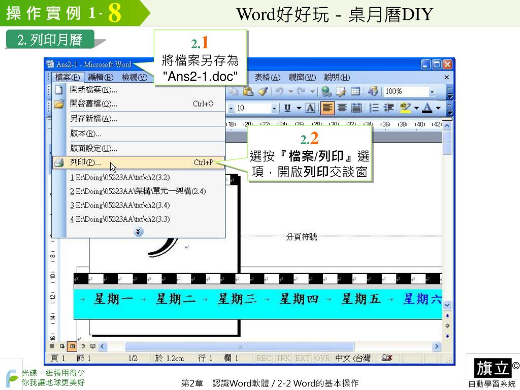Open the 檔案(F) File menu
Image resolution: width=520 pixels, height=390 pixels.
click(68, 78)
